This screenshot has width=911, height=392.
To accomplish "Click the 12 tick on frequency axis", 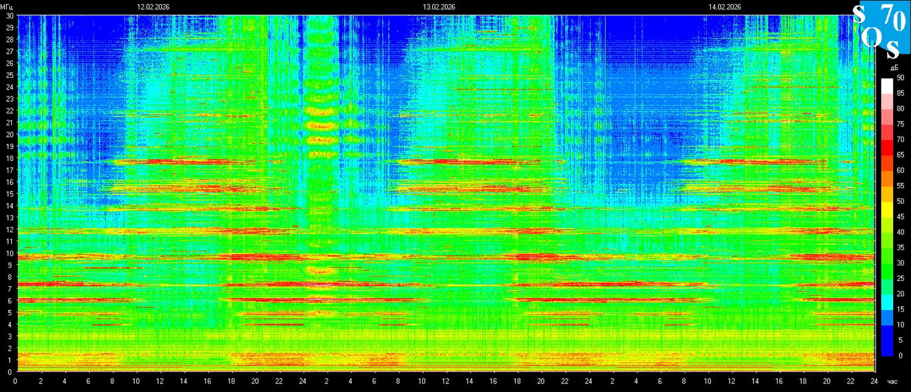I will tap(9, 230).
